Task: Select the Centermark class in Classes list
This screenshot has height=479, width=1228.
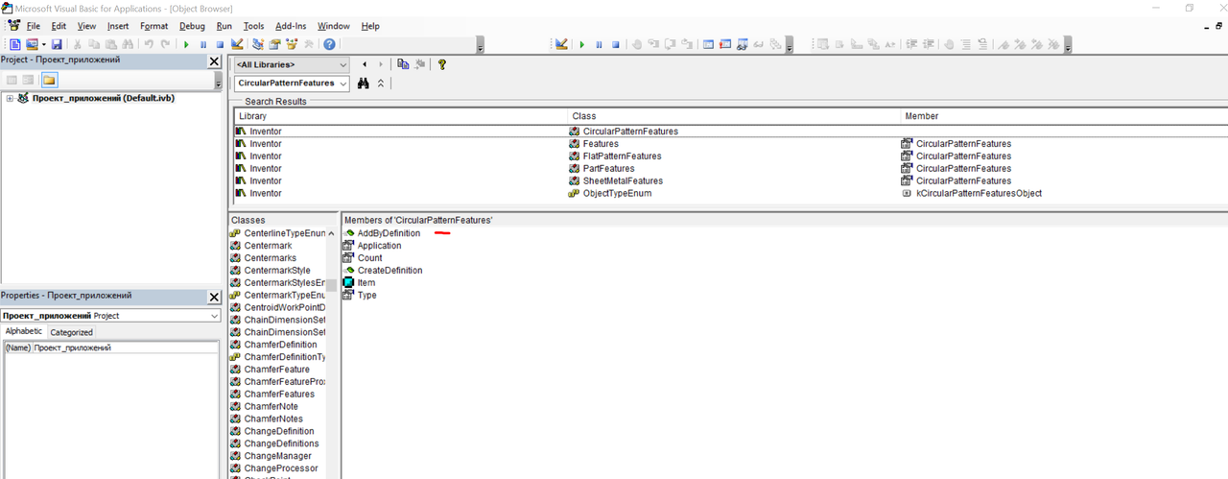Action: pos(269,246)
